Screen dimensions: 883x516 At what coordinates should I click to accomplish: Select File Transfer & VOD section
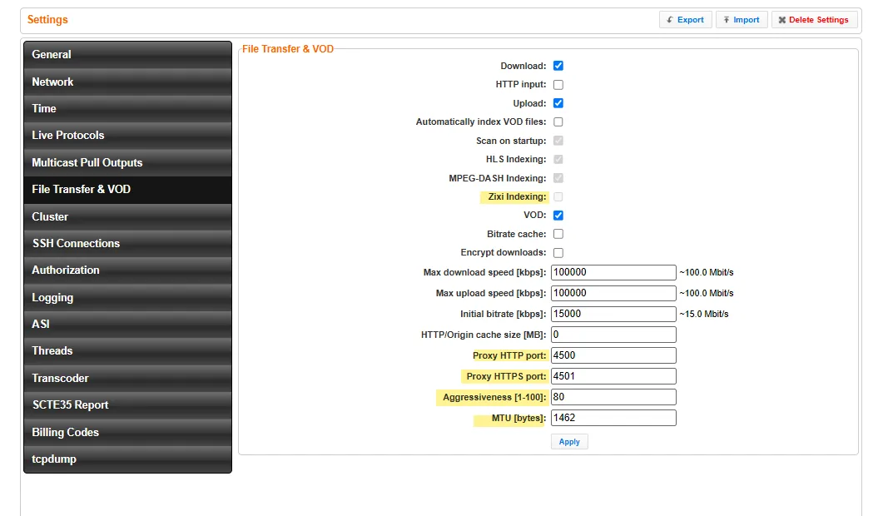(128, 189)
